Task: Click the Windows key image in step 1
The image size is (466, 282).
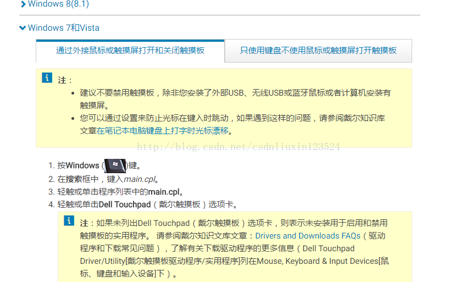Action: pos(115,165)
